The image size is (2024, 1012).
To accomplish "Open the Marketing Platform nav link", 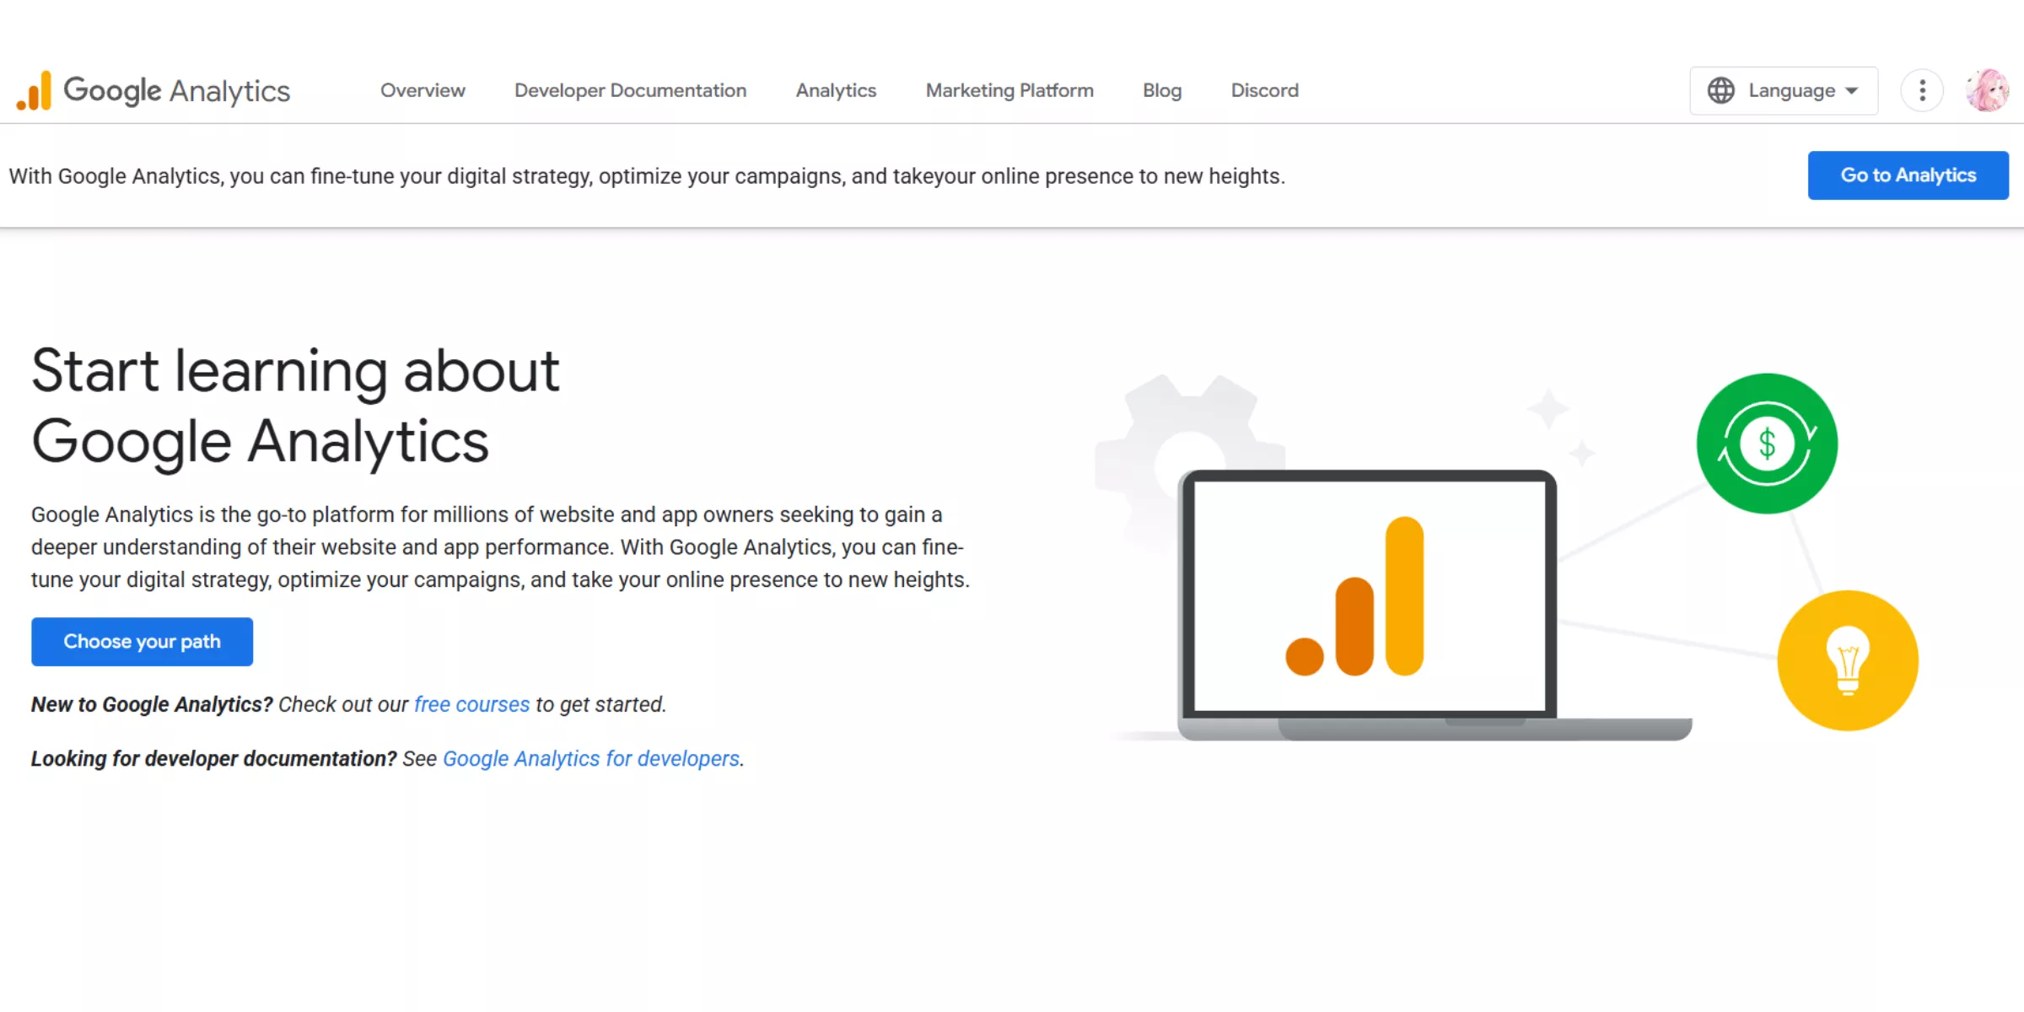I will click(1009, 90).
